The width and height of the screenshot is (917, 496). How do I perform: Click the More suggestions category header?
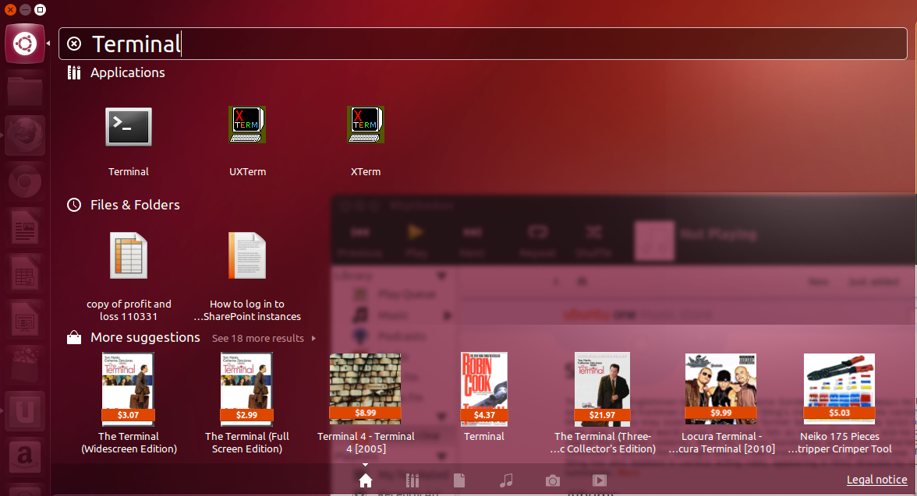[145, 338]
